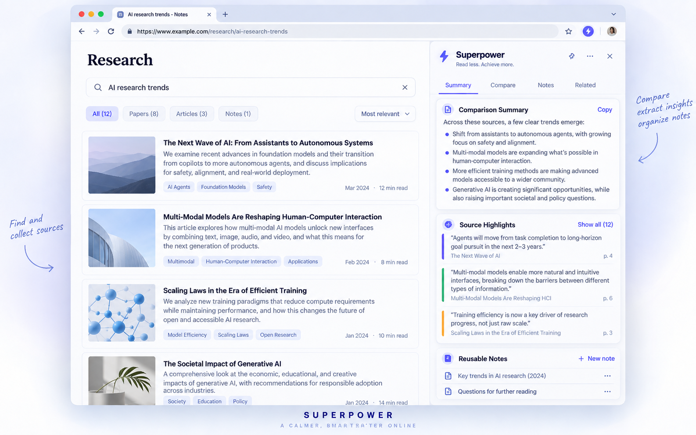Open the Superpower lightning extension icon in toolbar
The width and height of the screenshot is (696, 435).
[x=588, y=31]
